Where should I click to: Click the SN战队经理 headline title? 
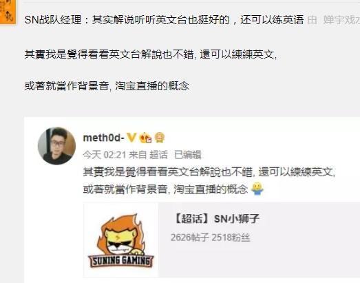point(164,20)
